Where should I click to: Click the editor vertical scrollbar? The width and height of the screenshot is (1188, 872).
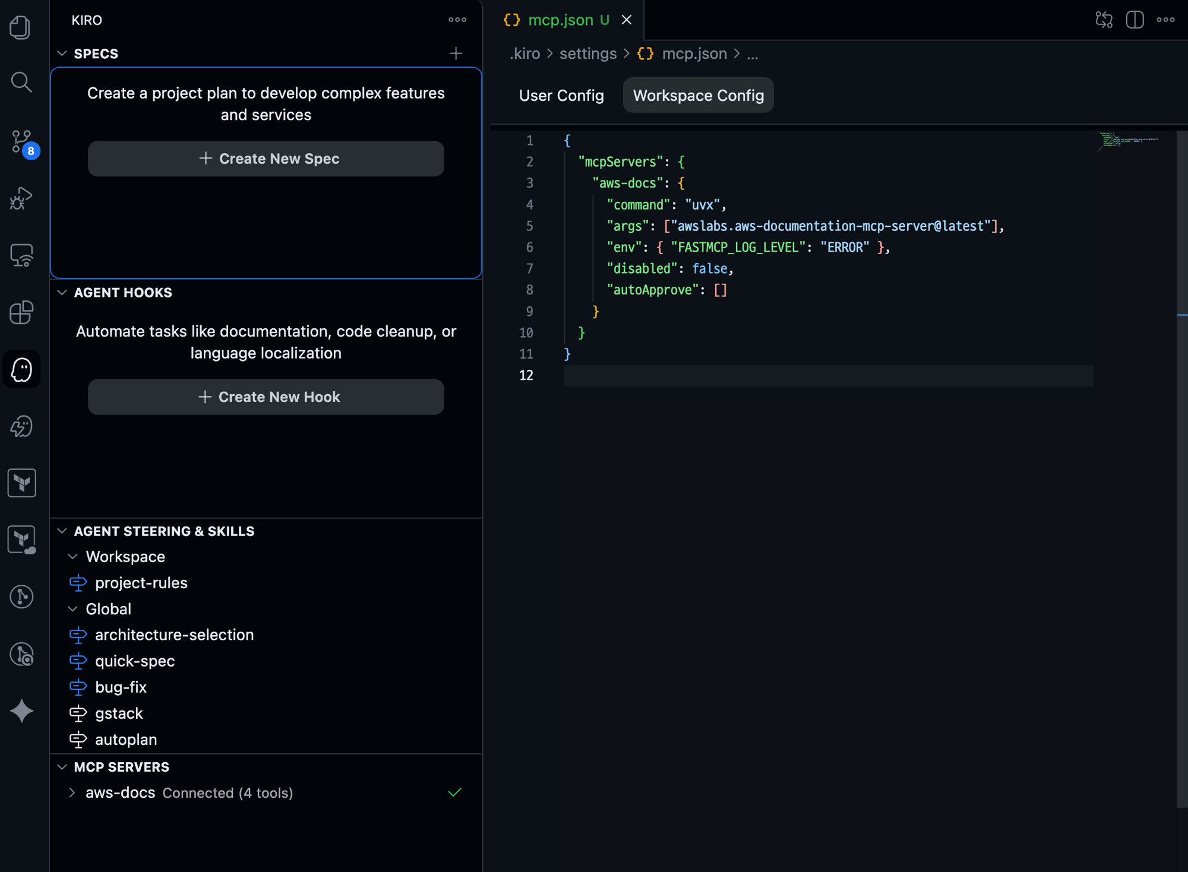pyautogui.click(x=1181, y=469)
